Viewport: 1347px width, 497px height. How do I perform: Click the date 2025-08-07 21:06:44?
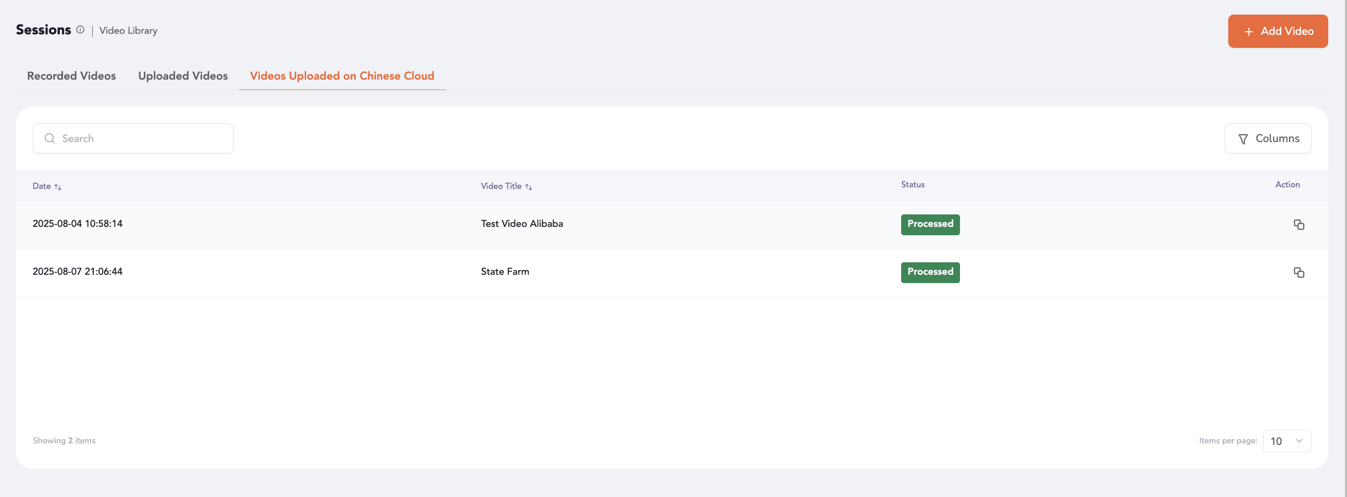point(78,272)
